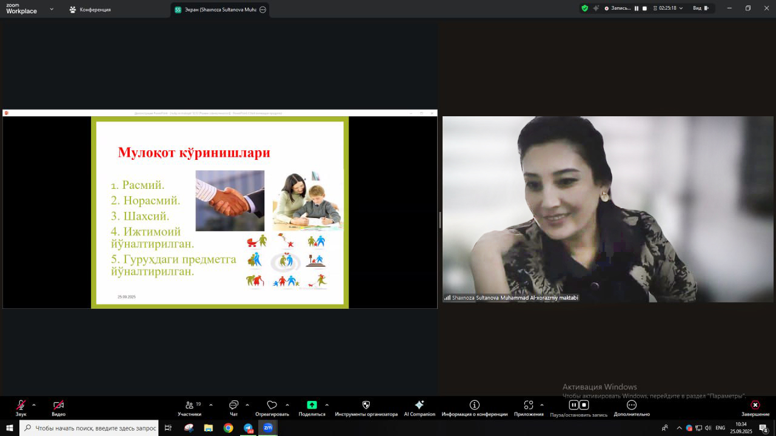The width and height of the screenshot is (776, 436).
Task: Pause recording in the bottom toolbar
Action: (x=574, y=405)
